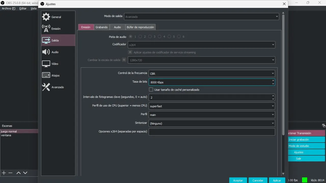Decrease Tasa de bits with down arrow
Image resolution: width=326 pixels, height=183 pixels.
point(273,84)
